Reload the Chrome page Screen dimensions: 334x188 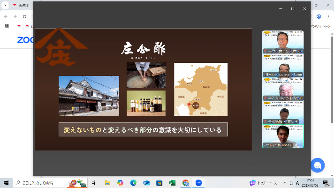[24, 16]
